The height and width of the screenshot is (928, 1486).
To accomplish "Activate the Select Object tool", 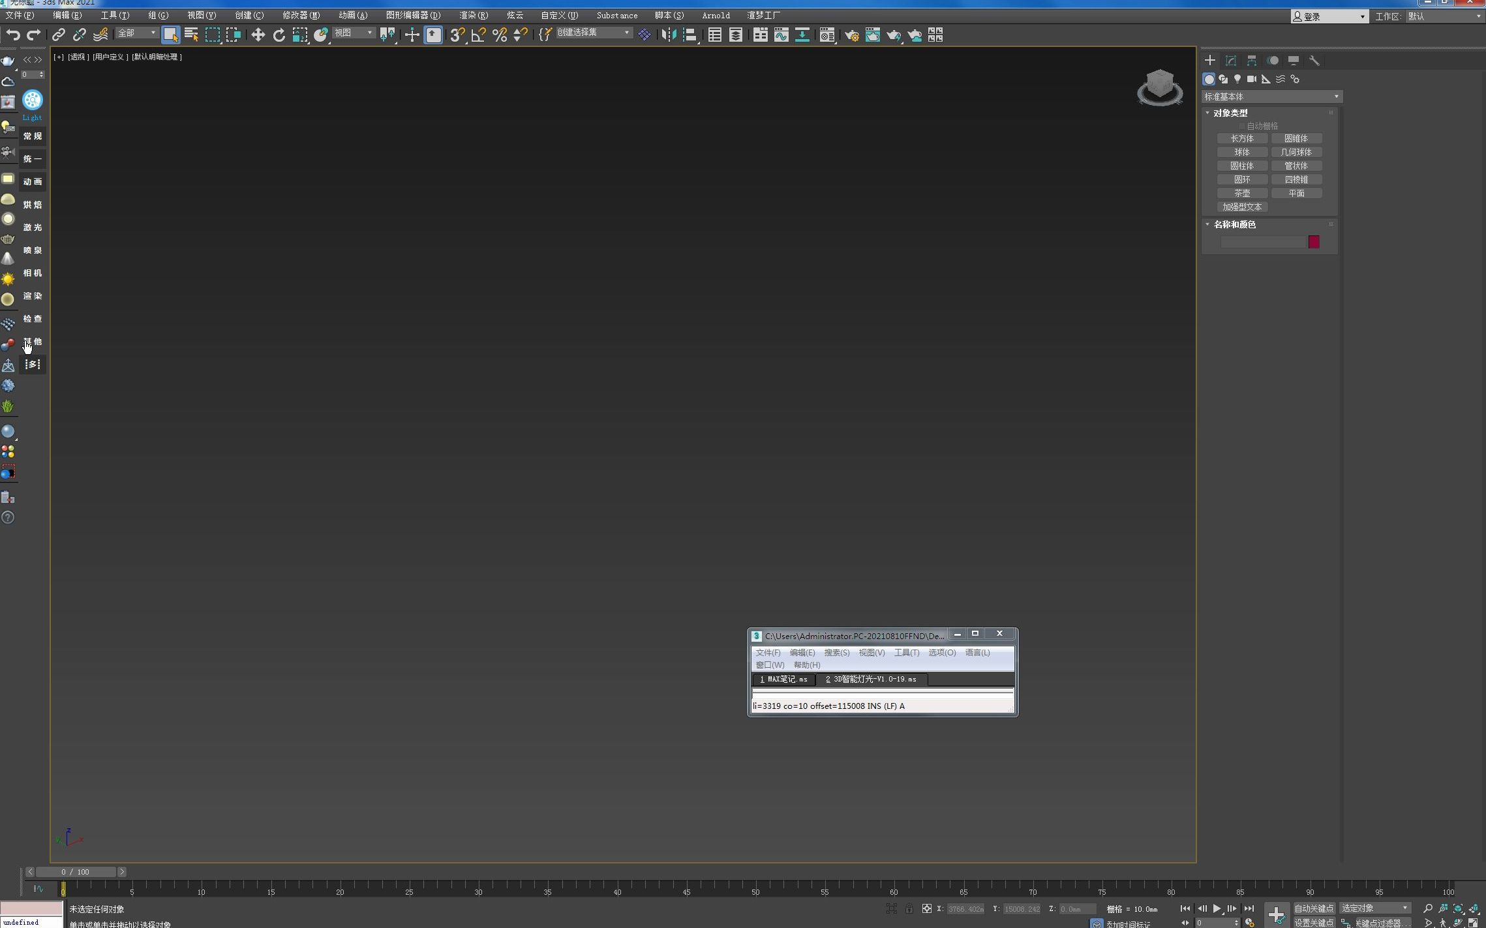I will pyautogui.click(x=171, y=35).
